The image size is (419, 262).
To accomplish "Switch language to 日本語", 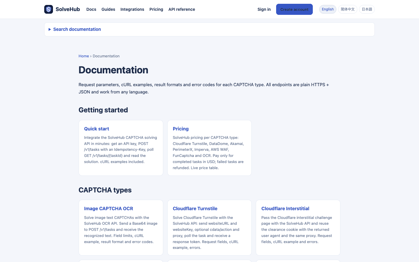I will click(367, 9).
